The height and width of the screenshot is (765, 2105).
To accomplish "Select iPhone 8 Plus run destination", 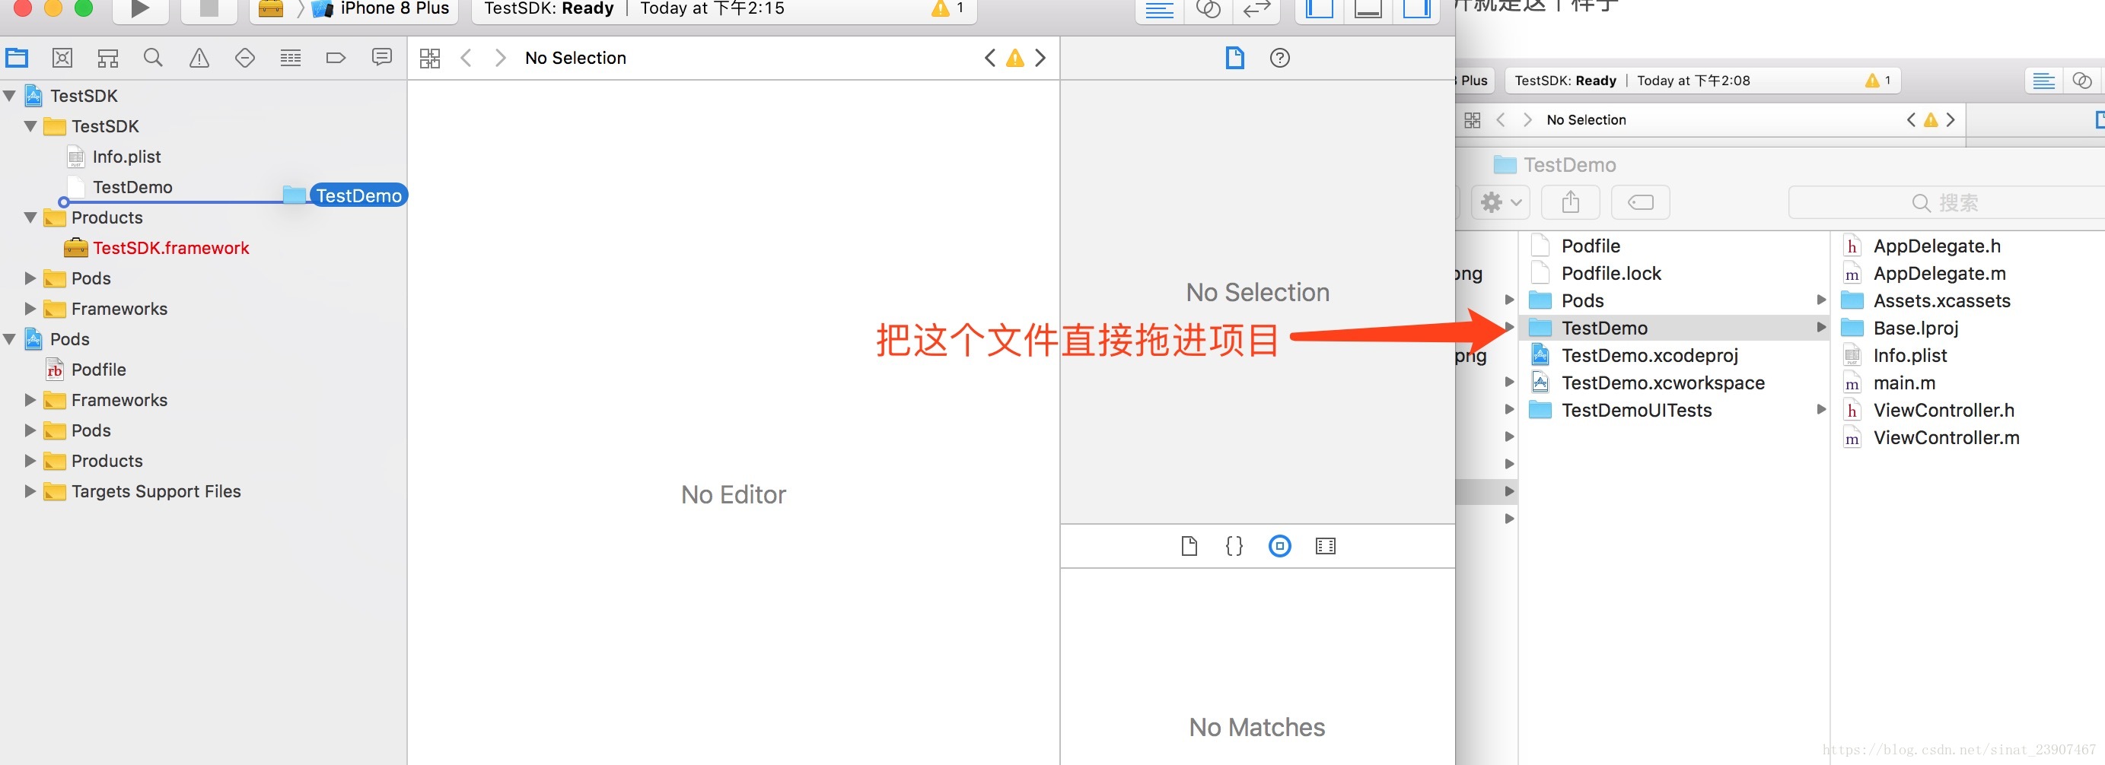I will click(381, 8).
